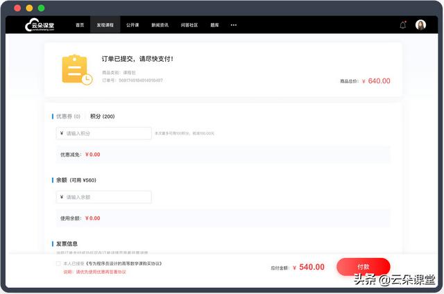Viewport: 444px width, 294px height.
Task: Click the macOS yellow minimize button
Action: [29, 8]
